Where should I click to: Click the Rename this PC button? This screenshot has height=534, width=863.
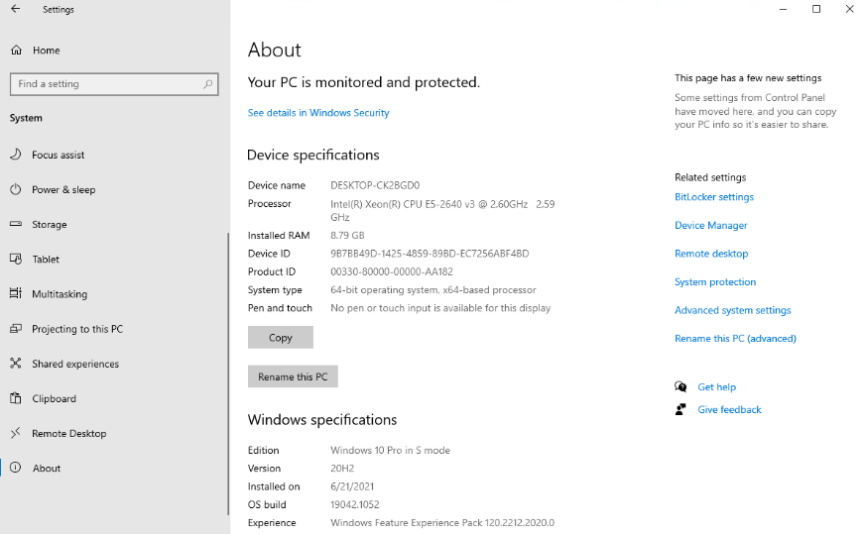click(x=293, y=376)
